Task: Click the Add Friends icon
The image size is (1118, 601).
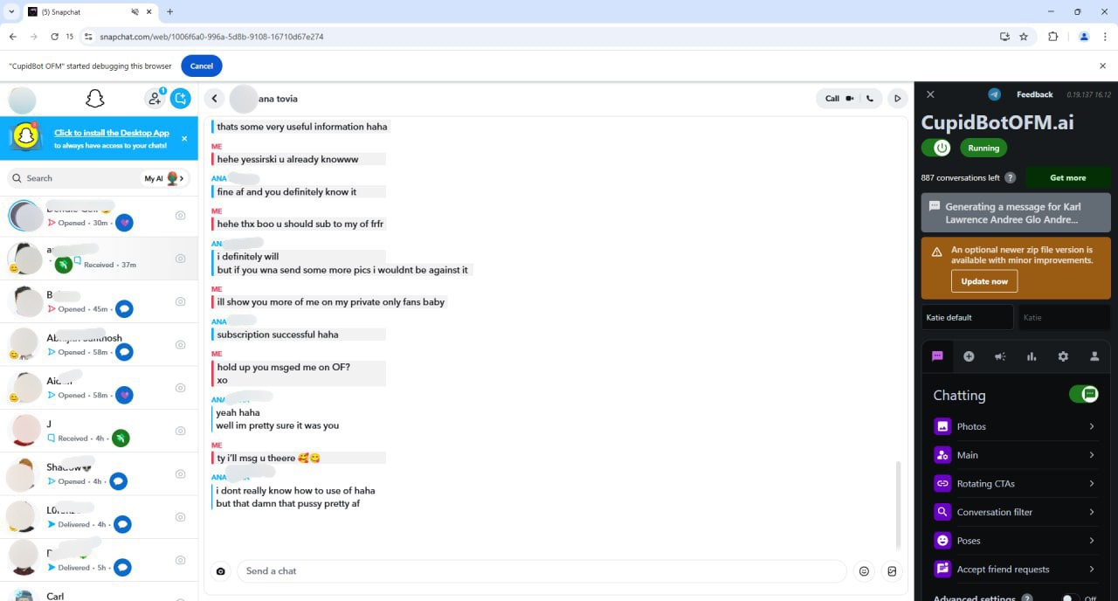Action: point(155,99)
